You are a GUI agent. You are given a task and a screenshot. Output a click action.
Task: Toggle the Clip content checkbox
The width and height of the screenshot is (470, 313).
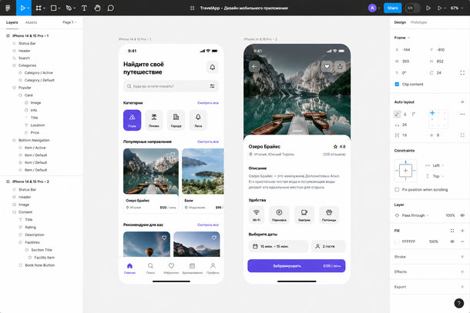(x=397, y=85)
